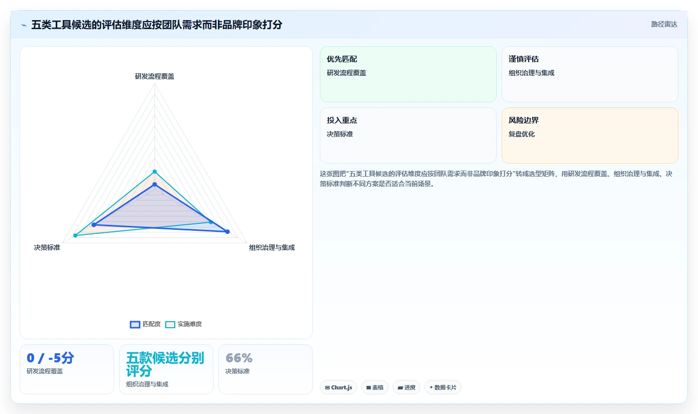Click the lightning icon beside the title
698x414 pixels.
point(24,25)
